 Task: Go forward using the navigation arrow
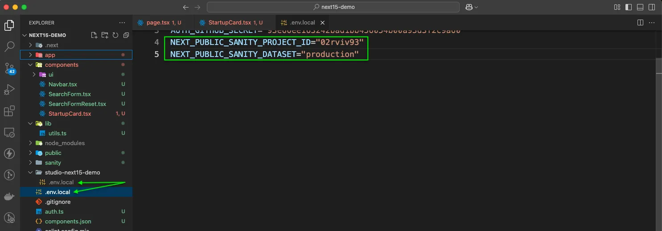pyautogui.click(x=197, y=7)
